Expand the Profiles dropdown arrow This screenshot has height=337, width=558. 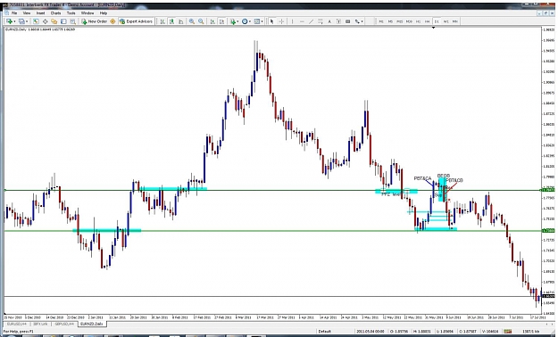pyautogui.click(x=27, y=21)
